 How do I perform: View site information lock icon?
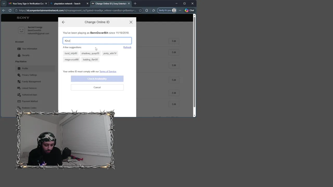click(16, 10)
